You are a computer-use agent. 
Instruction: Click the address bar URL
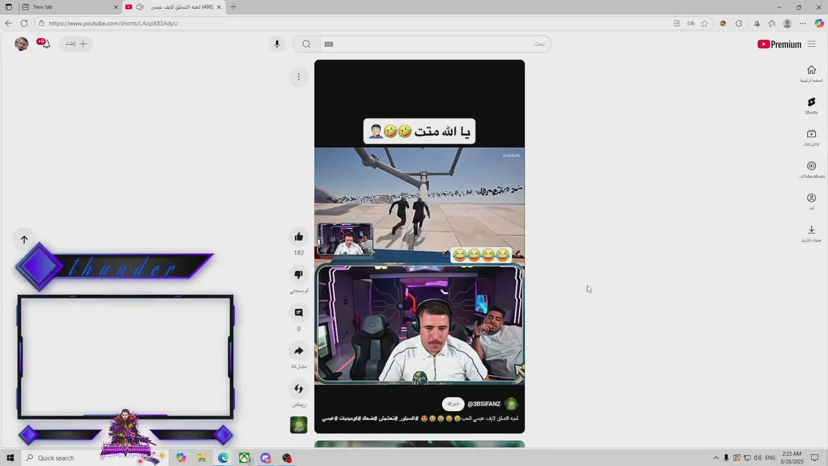click(x=113, y=23)
